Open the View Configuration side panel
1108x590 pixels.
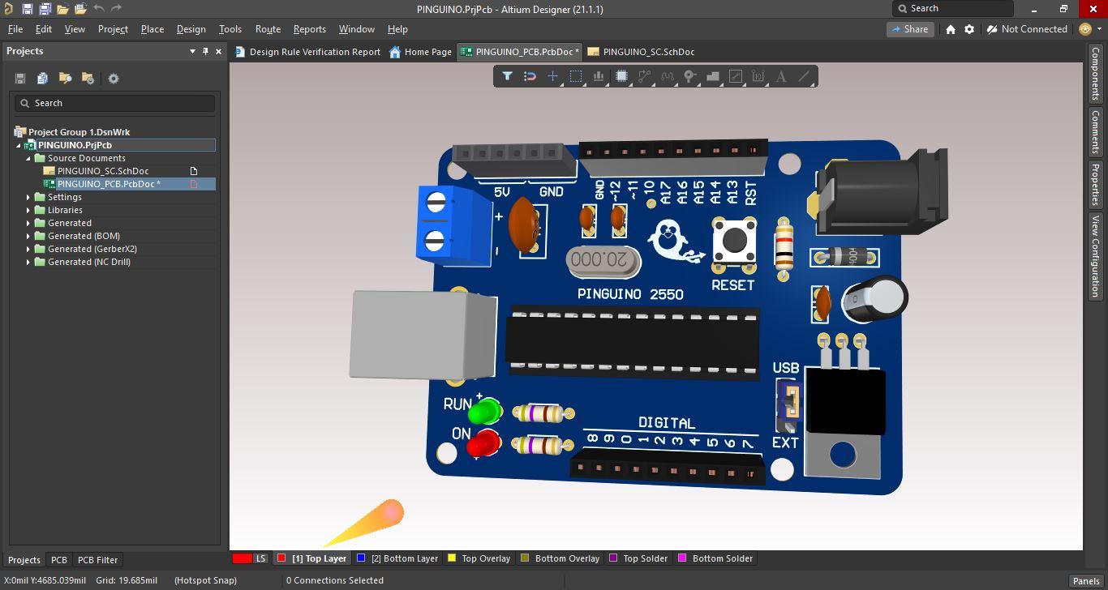tap(1096, 256)
